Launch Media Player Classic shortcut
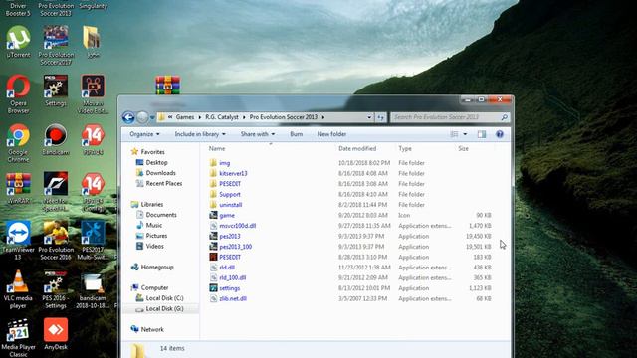 coord(18,338)
